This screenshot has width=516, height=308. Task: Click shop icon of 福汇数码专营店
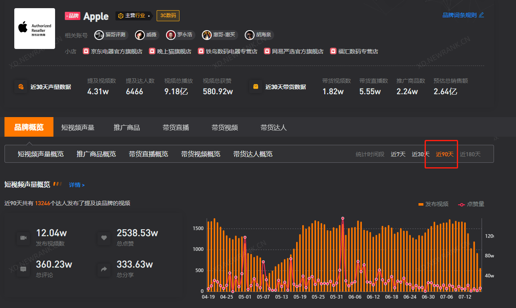(333, 51)
